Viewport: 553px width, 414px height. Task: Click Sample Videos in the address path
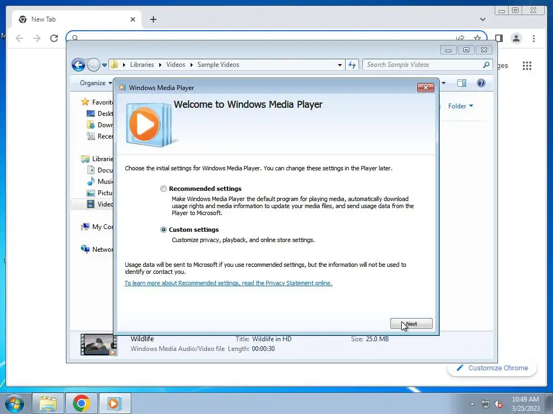tap(218, 65)
